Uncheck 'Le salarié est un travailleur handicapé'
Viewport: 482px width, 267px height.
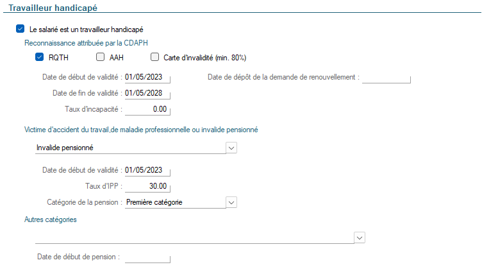pos(21,29)
